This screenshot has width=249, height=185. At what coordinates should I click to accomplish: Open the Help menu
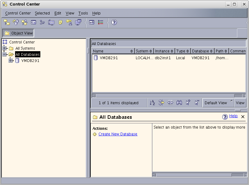pos(96,13)
